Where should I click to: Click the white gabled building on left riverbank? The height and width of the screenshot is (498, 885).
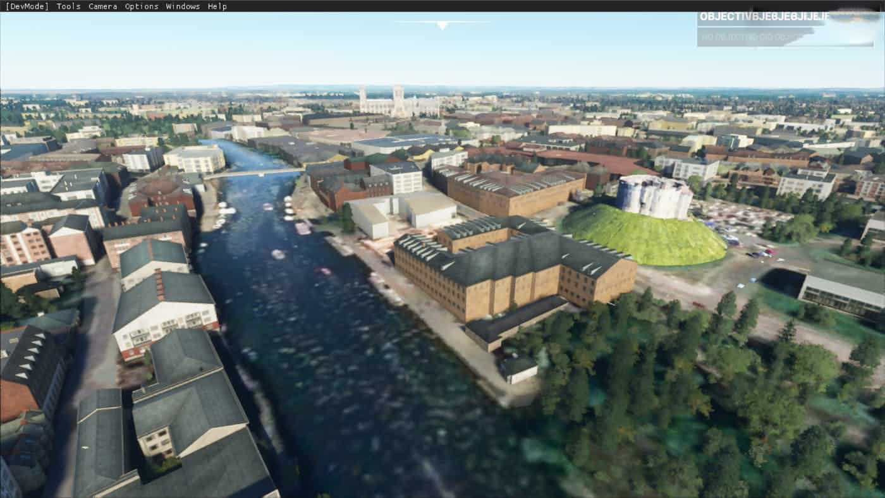tap(164, 313)
